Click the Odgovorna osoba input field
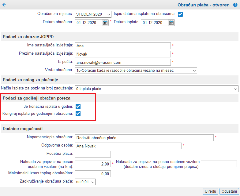The width and height of the screenshot is (240, 196). pyautogui.click(x=128, y=146)
